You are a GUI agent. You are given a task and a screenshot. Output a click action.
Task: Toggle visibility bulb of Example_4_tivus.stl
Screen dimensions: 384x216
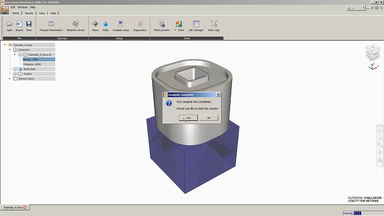(x=20, y=55)
